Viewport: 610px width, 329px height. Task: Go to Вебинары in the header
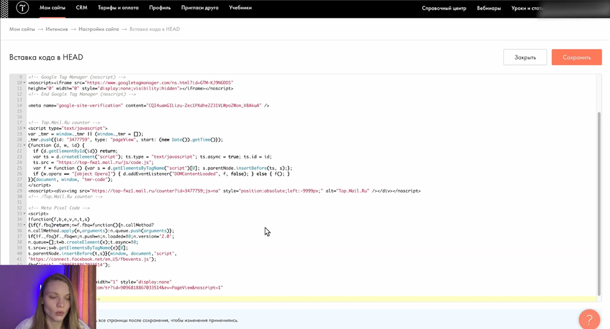point(489,9)
